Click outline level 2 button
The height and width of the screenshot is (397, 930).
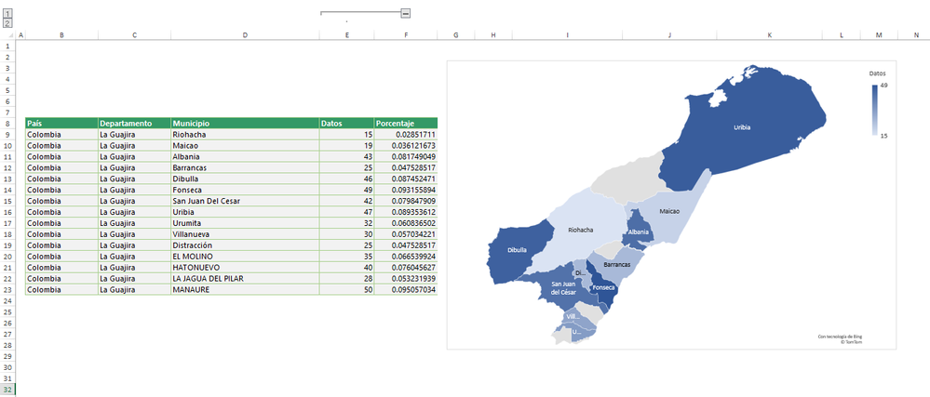click(8, 23)
